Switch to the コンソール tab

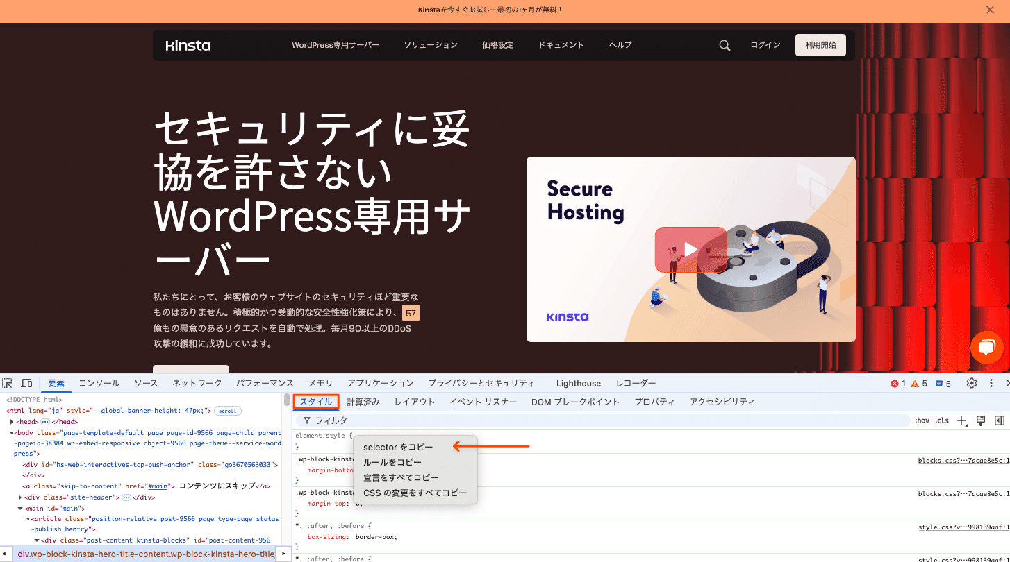[99, 382]
